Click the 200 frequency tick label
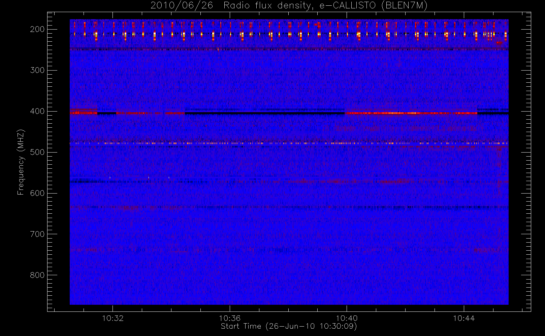Screen dimensions: 545x336 [x=37, y=29]
